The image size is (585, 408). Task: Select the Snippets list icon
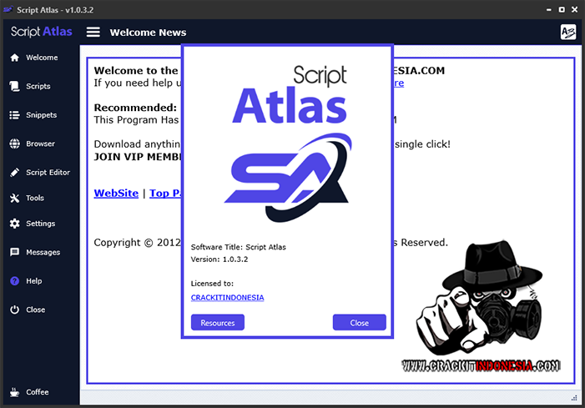pyautogui.click(x=14, y=115)
